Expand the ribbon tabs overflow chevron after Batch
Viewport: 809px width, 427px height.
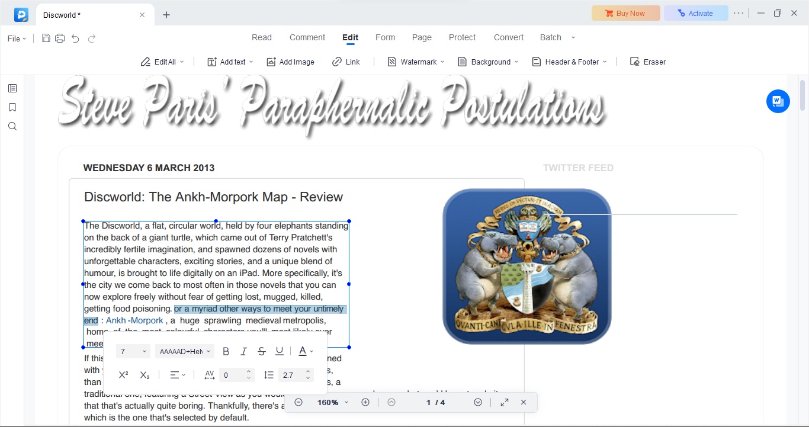[x=573, y=37]
